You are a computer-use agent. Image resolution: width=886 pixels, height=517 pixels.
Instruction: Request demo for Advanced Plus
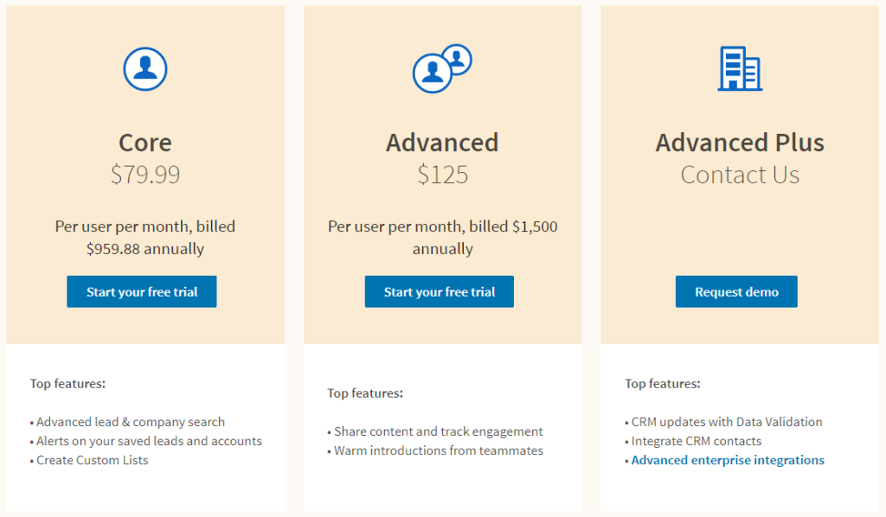[x=736, y=291]
